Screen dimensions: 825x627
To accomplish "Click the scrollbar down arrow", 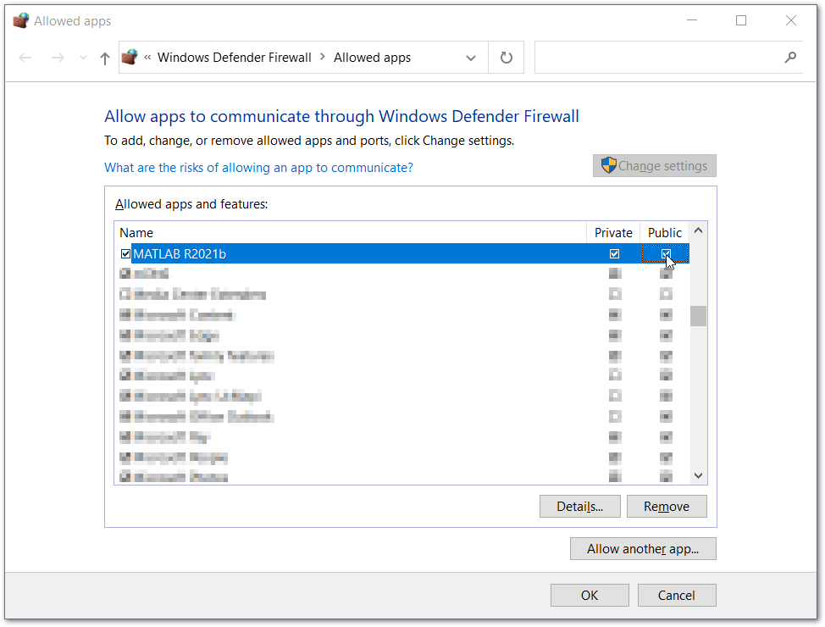I will pos(697,475).
